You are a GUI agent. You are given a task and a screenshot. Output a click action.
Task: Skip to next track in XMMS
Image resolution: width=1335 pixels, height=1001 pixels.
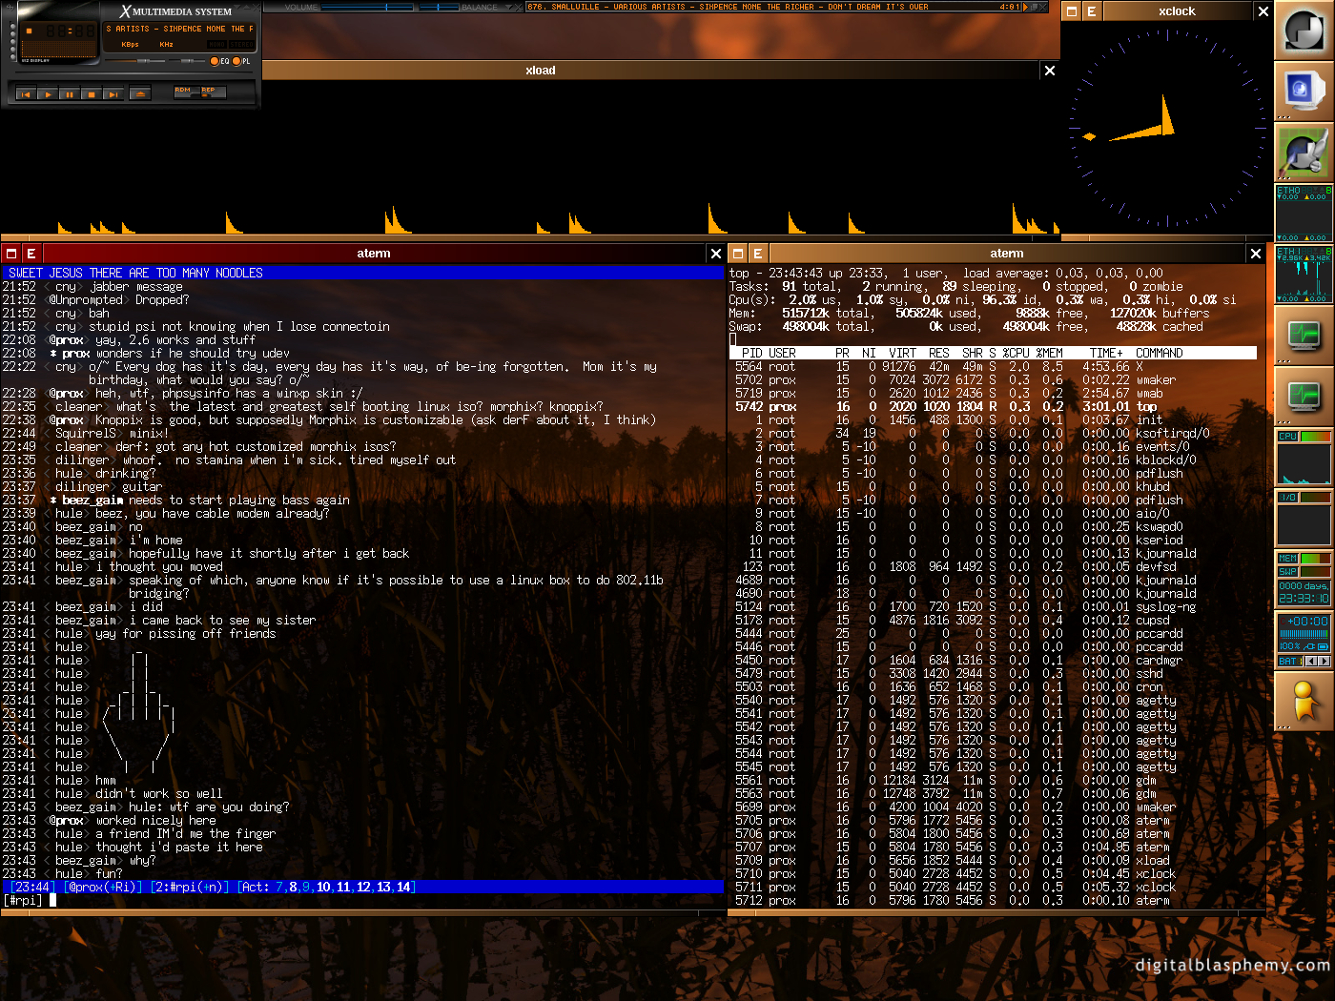(113, 94)
